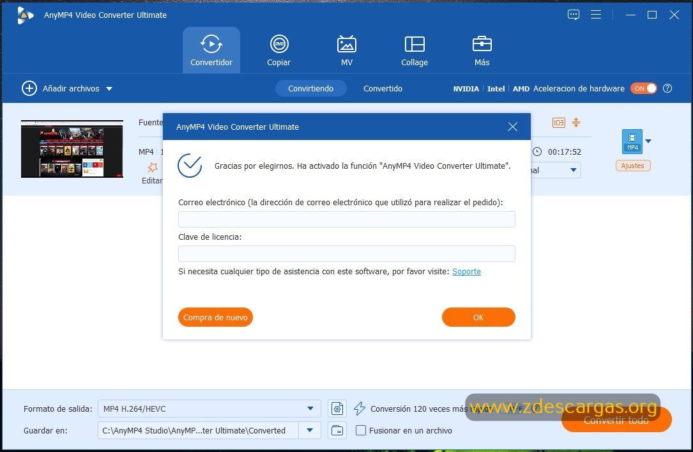The height and width of the screenshot is (452, 693).
Task: Open hardware acceleration help icon
Action: pyautogui.click(x=667, y=88)
